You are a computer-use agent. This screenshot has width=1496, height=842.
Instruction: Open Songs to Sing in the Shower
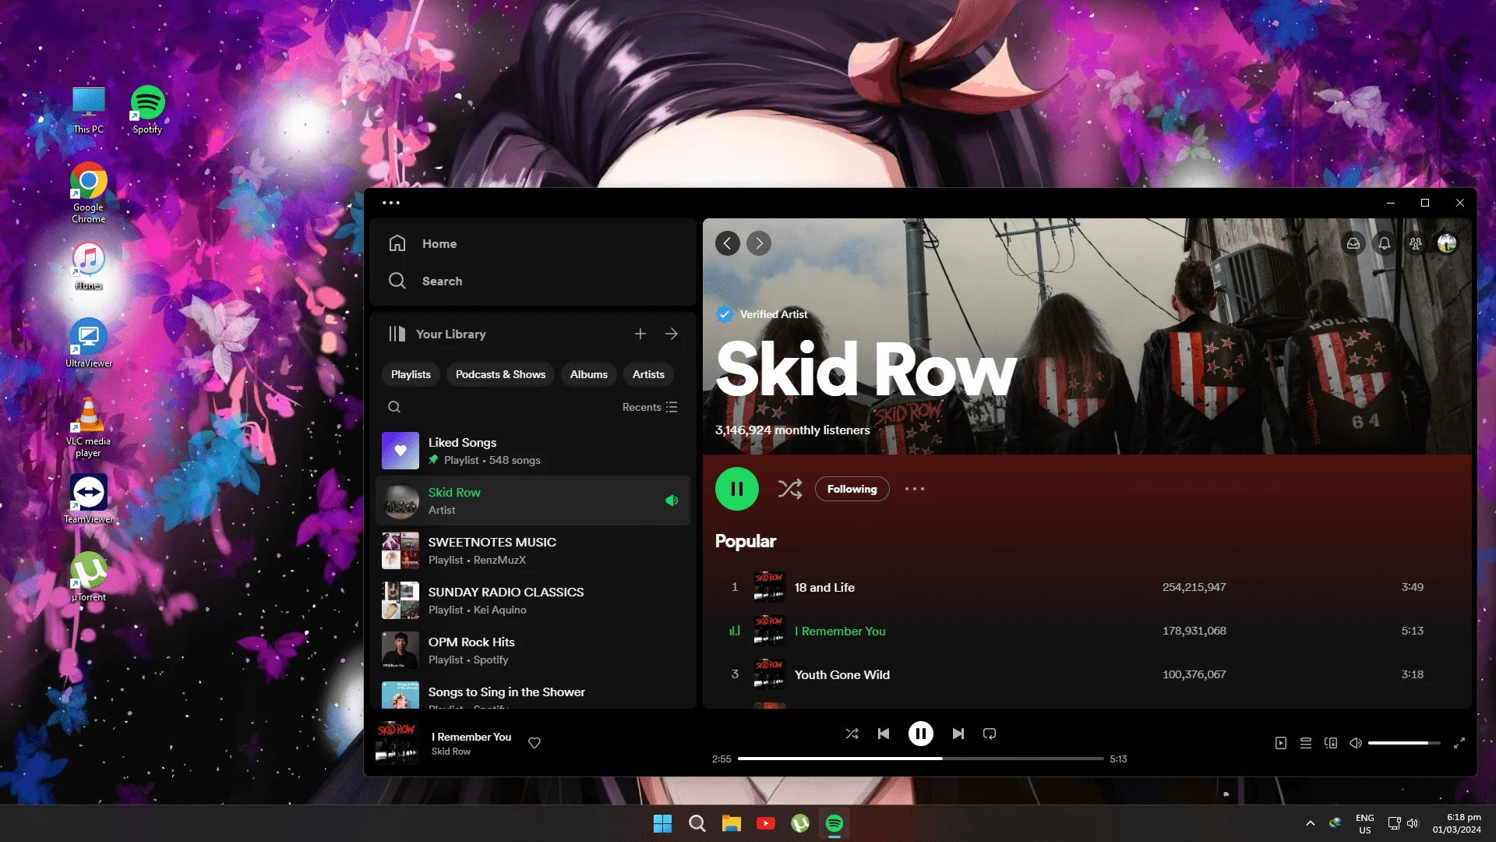533,692
